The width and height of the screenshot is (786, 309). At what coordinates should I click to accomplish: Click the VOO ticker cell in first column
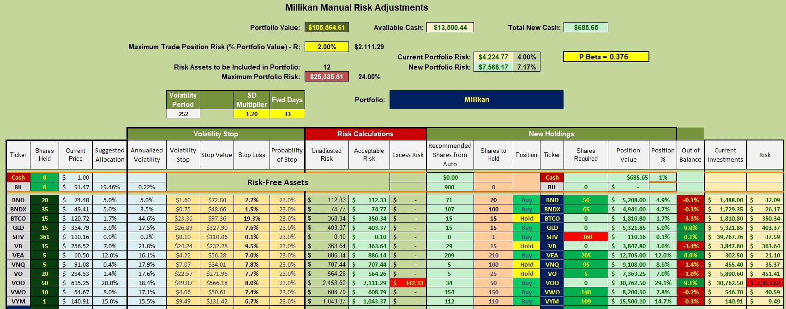coord(18,283)
